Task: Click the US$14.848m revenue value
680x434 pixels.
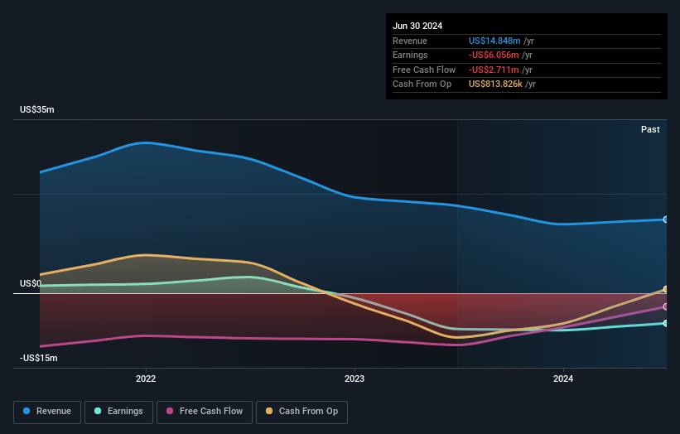Action: click(494, 41)
